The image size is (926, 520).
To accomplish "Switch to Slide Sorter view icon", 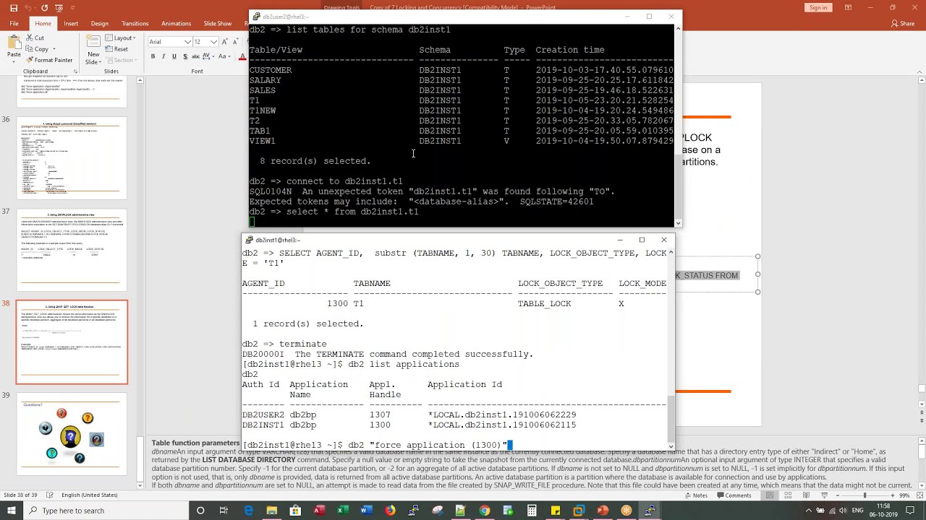I will tap(786, 495).
